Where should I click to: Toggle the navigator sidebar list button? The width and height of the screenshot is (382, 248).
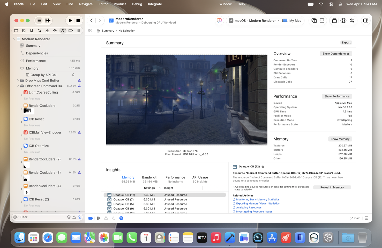(x=39, y=20)
